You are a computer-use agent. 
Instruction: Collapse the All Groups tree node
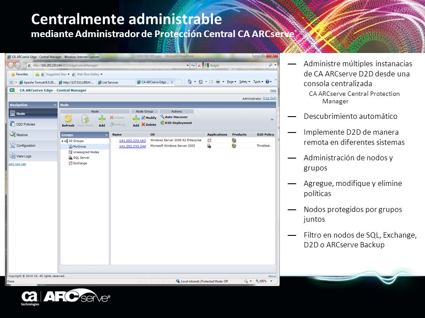coord(62,141)
